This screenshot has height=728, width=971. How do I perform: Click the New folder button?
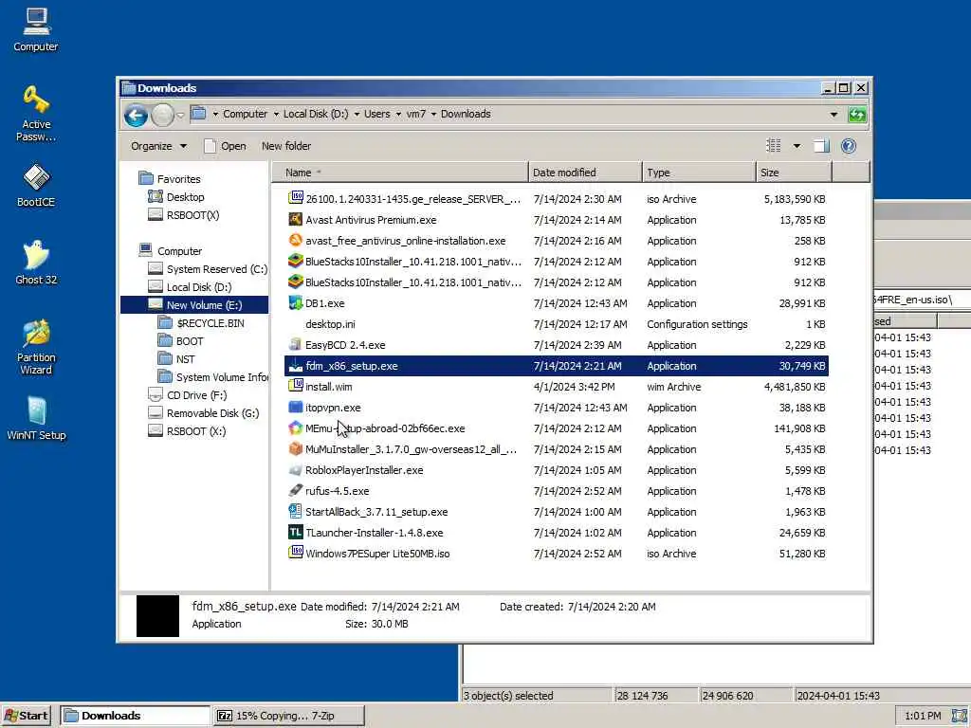[x=286, y=146]
